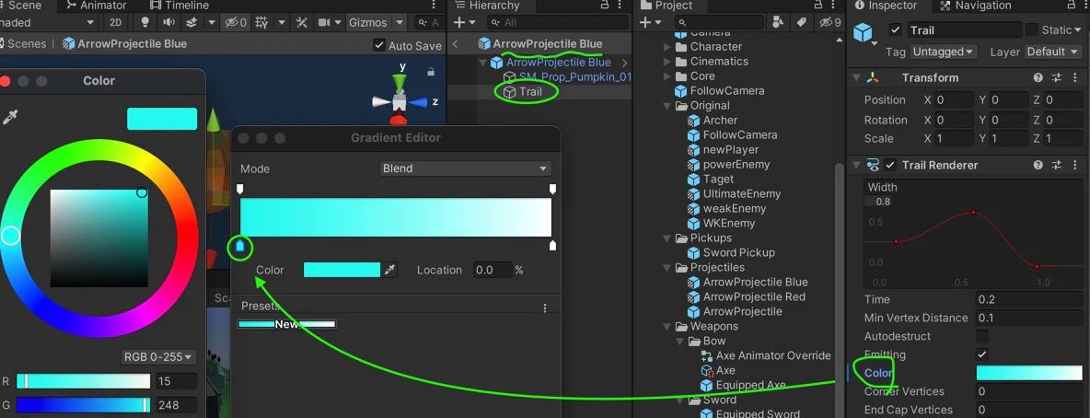The height and width of the screenshot is (418, 1090).
Task: Open gradient Mode Blend dropdown
Action: click(x=465, y=168)
